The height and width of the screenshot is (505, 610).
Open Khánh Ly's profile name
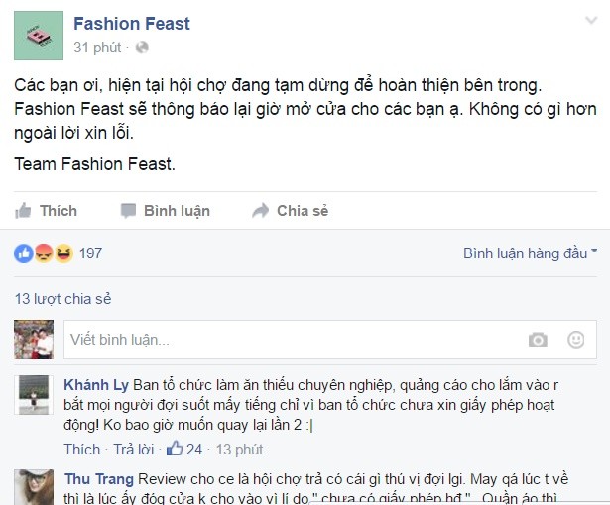click(95, 384)
